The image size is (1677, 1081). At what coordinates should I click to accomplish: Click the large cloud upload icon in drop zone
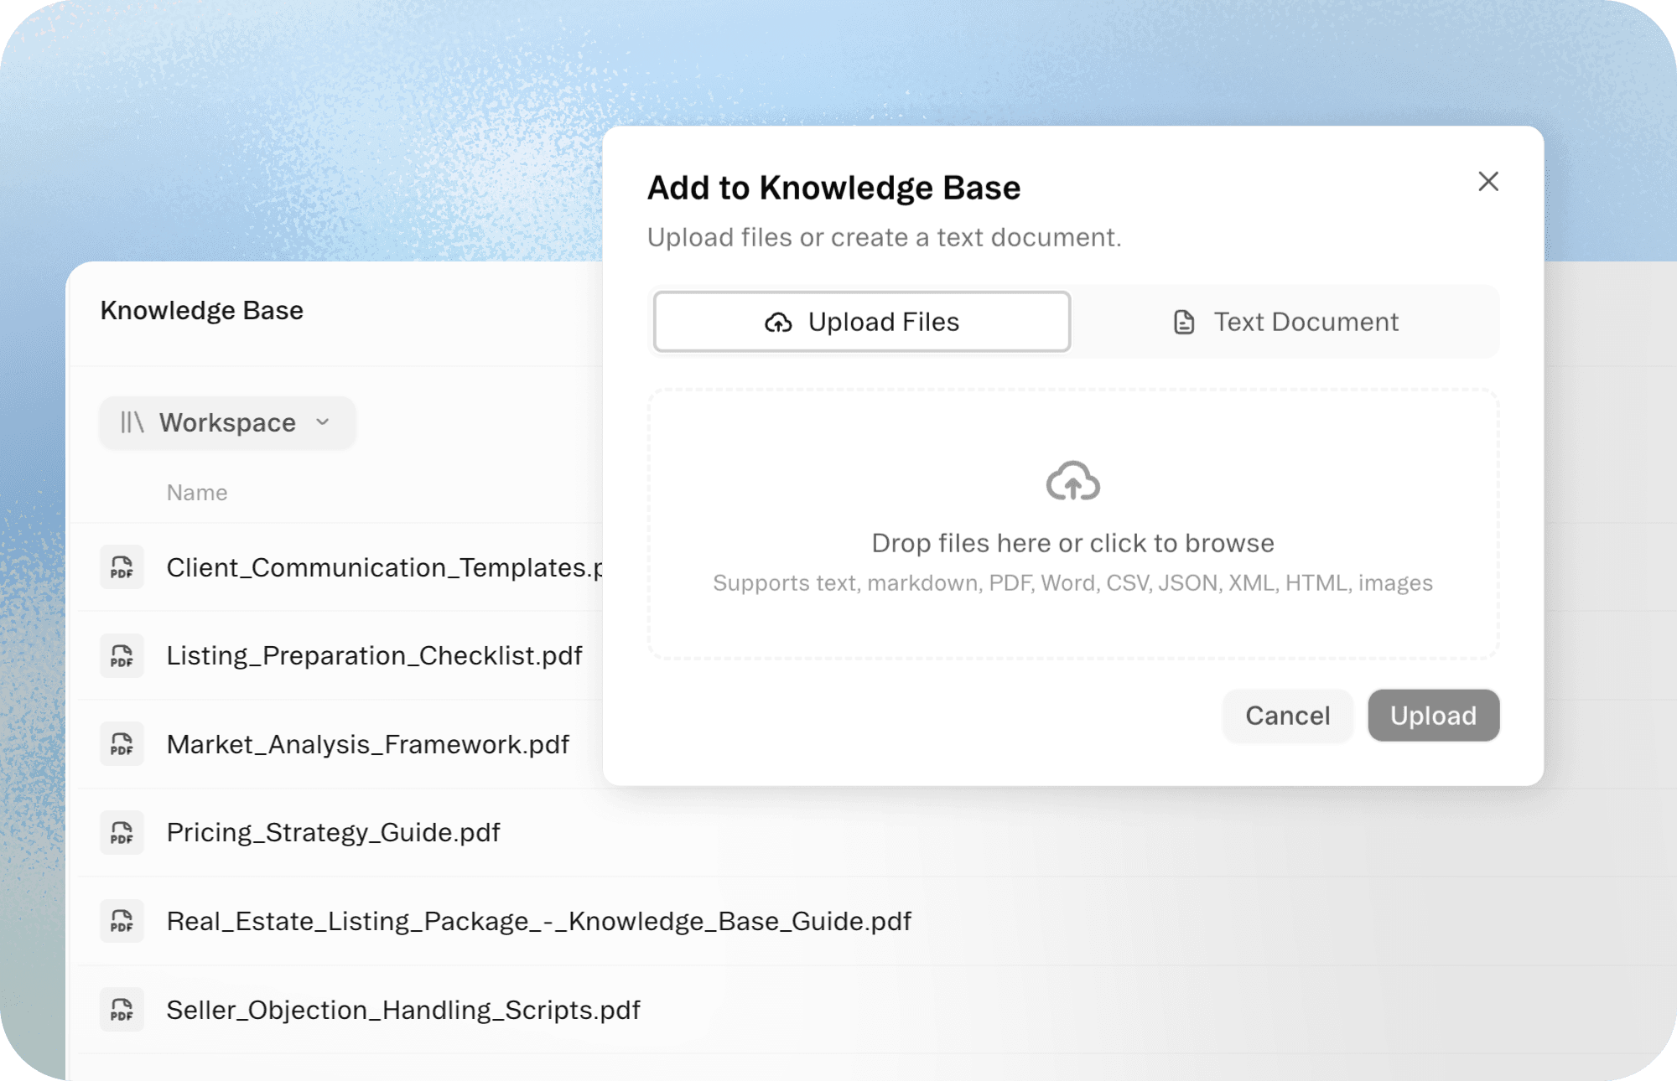point(1072,481)
